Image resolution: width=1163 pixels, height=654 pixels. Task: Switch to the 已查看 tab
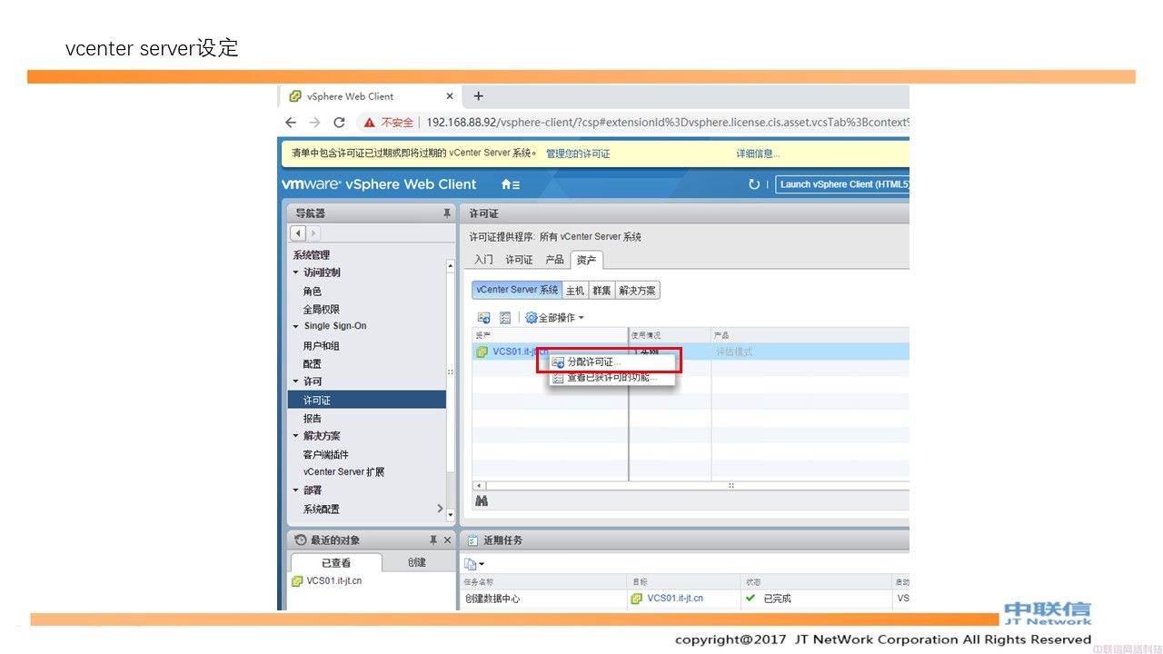[336, 562]
